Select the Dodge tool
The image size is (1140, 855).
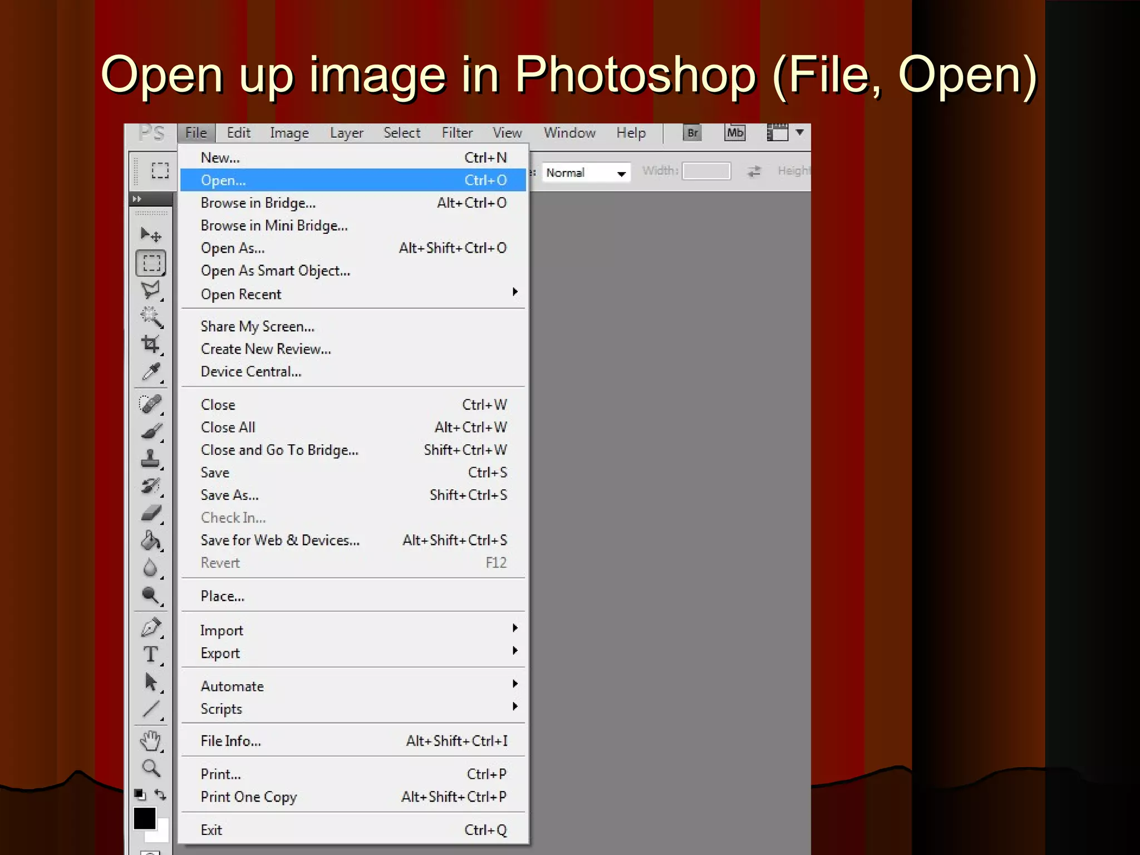[x=151, y=595]
